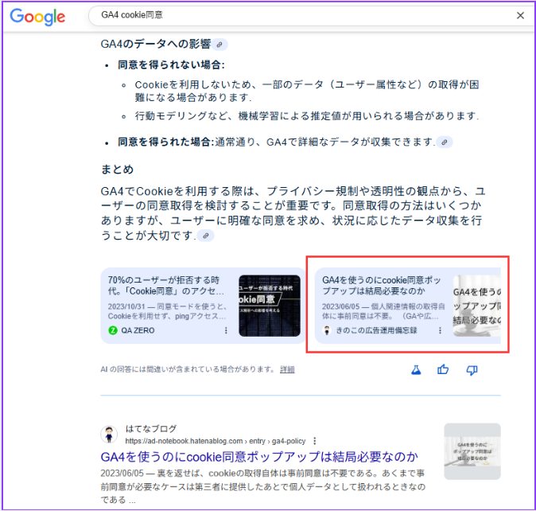Open three-dot menu beside hatenablog URL
The width and height of the screenshot is (536, 511).
[315, 441]
